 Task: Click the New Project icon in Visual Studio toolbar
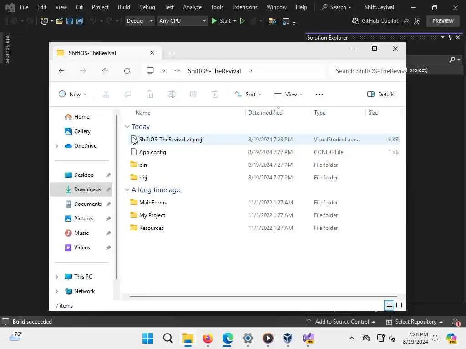[x=44, y=21]
